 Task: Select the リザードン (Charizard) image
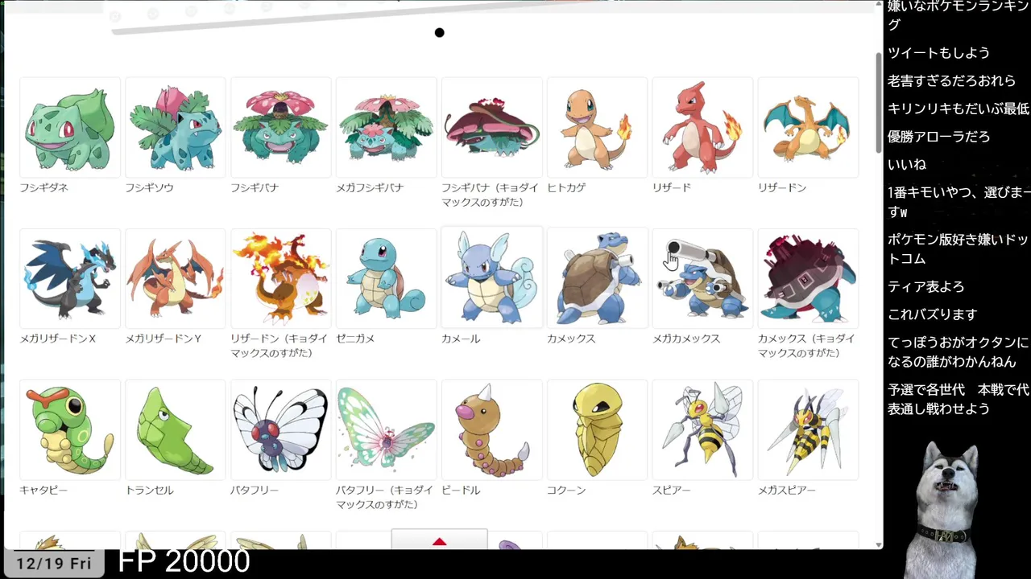tap(809, 128)
